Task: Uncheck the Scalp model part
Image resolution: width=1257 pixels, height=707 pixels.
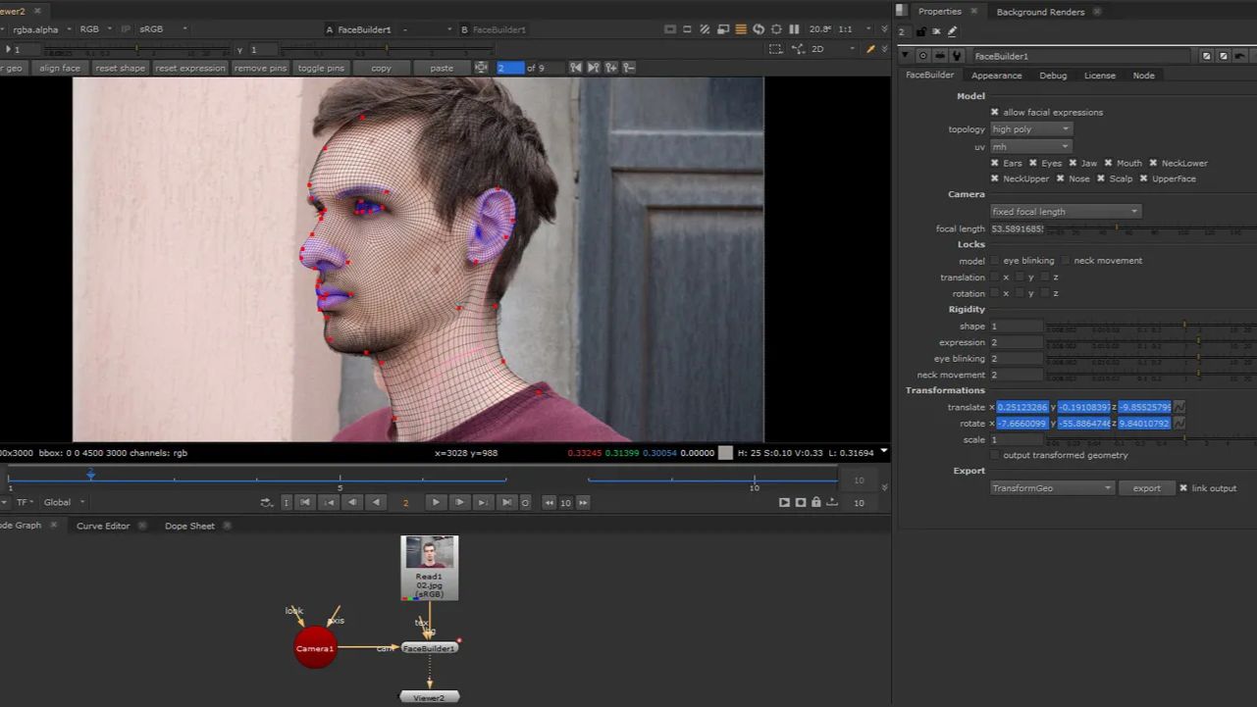Action: pos(1101,178)
